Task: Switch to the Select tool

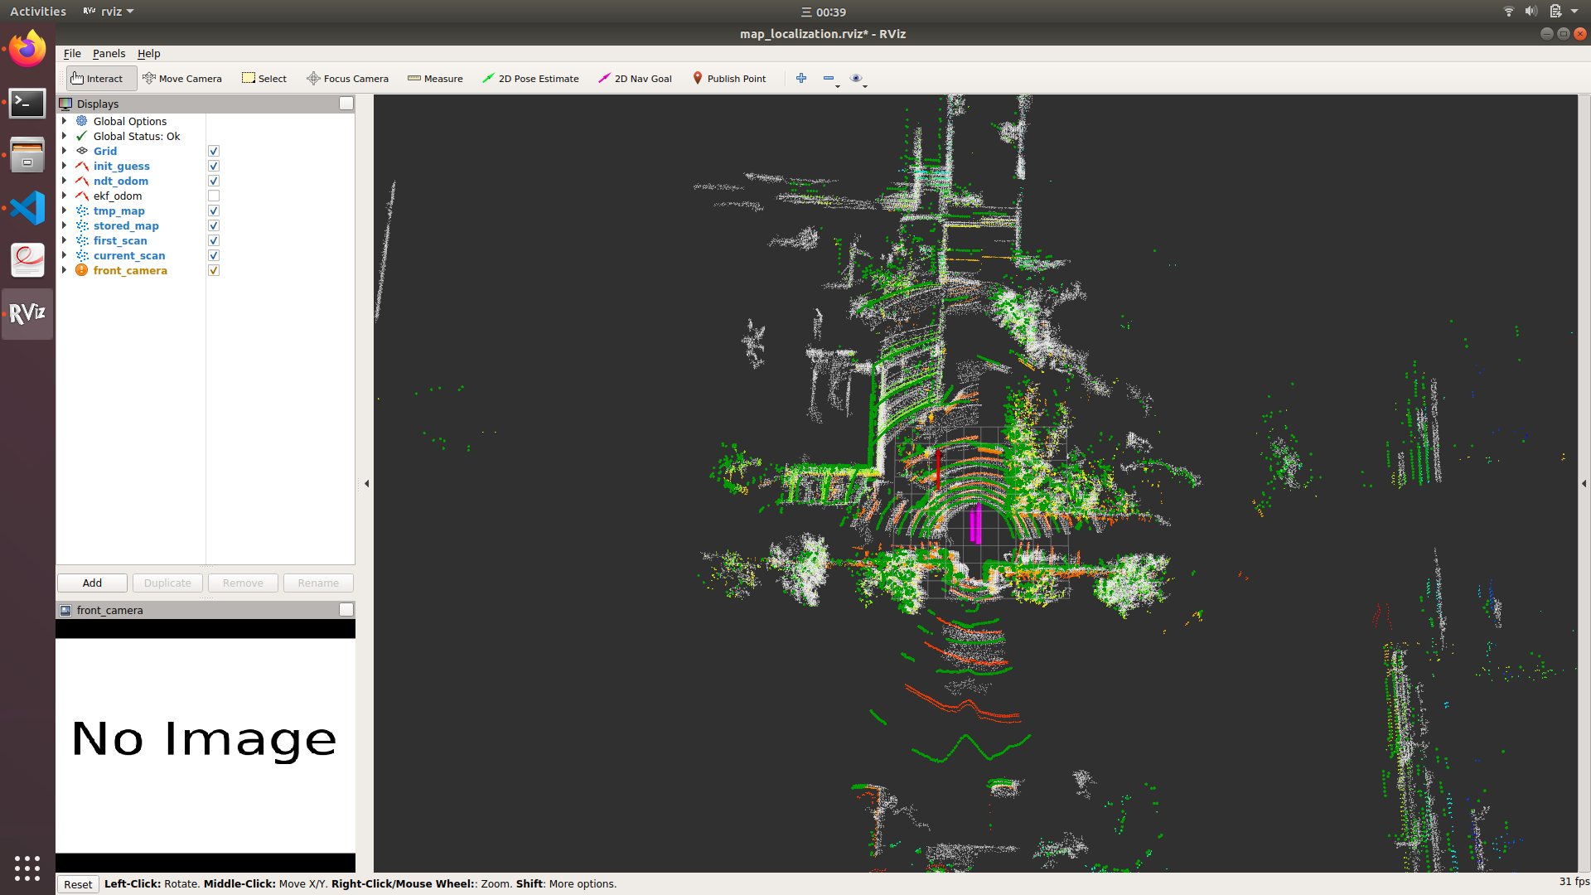Action: (x=264, y=78)
